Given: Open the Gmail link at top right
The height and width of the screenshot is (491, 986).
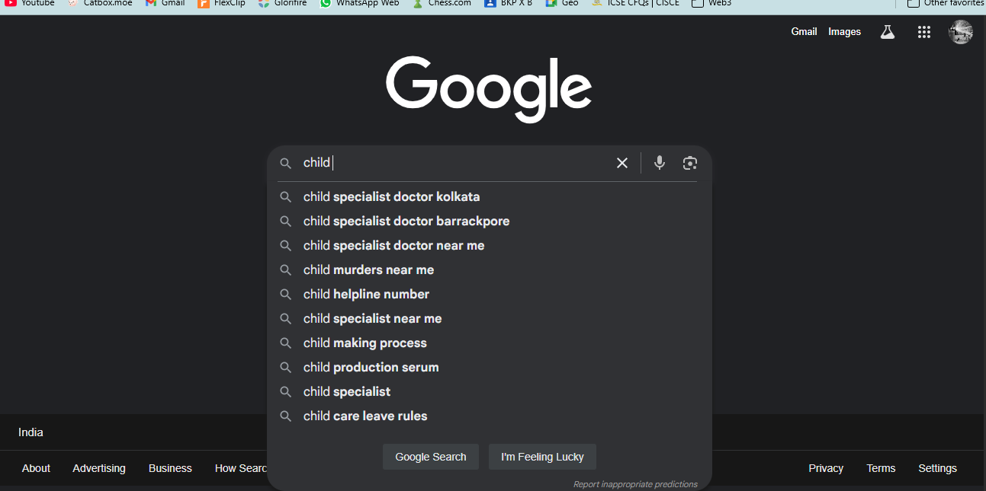Looking at the screenshot, I should [804, 32].
